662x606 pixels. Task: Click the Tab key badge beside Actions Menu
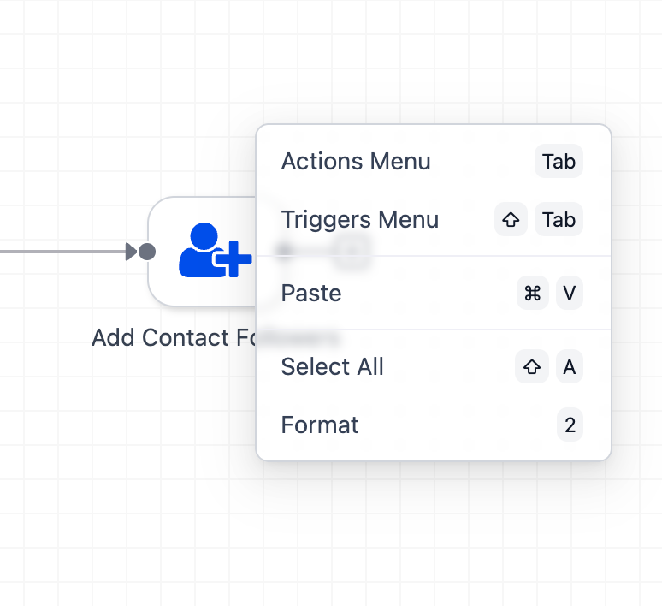click(x=559, y=162)
